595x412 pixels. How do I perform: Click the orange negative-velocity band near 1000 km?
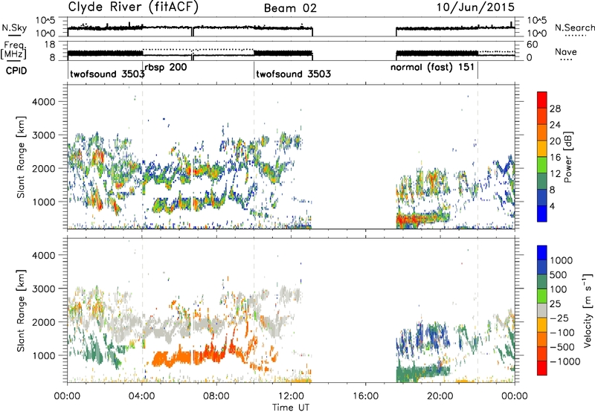tap(197, 357)
